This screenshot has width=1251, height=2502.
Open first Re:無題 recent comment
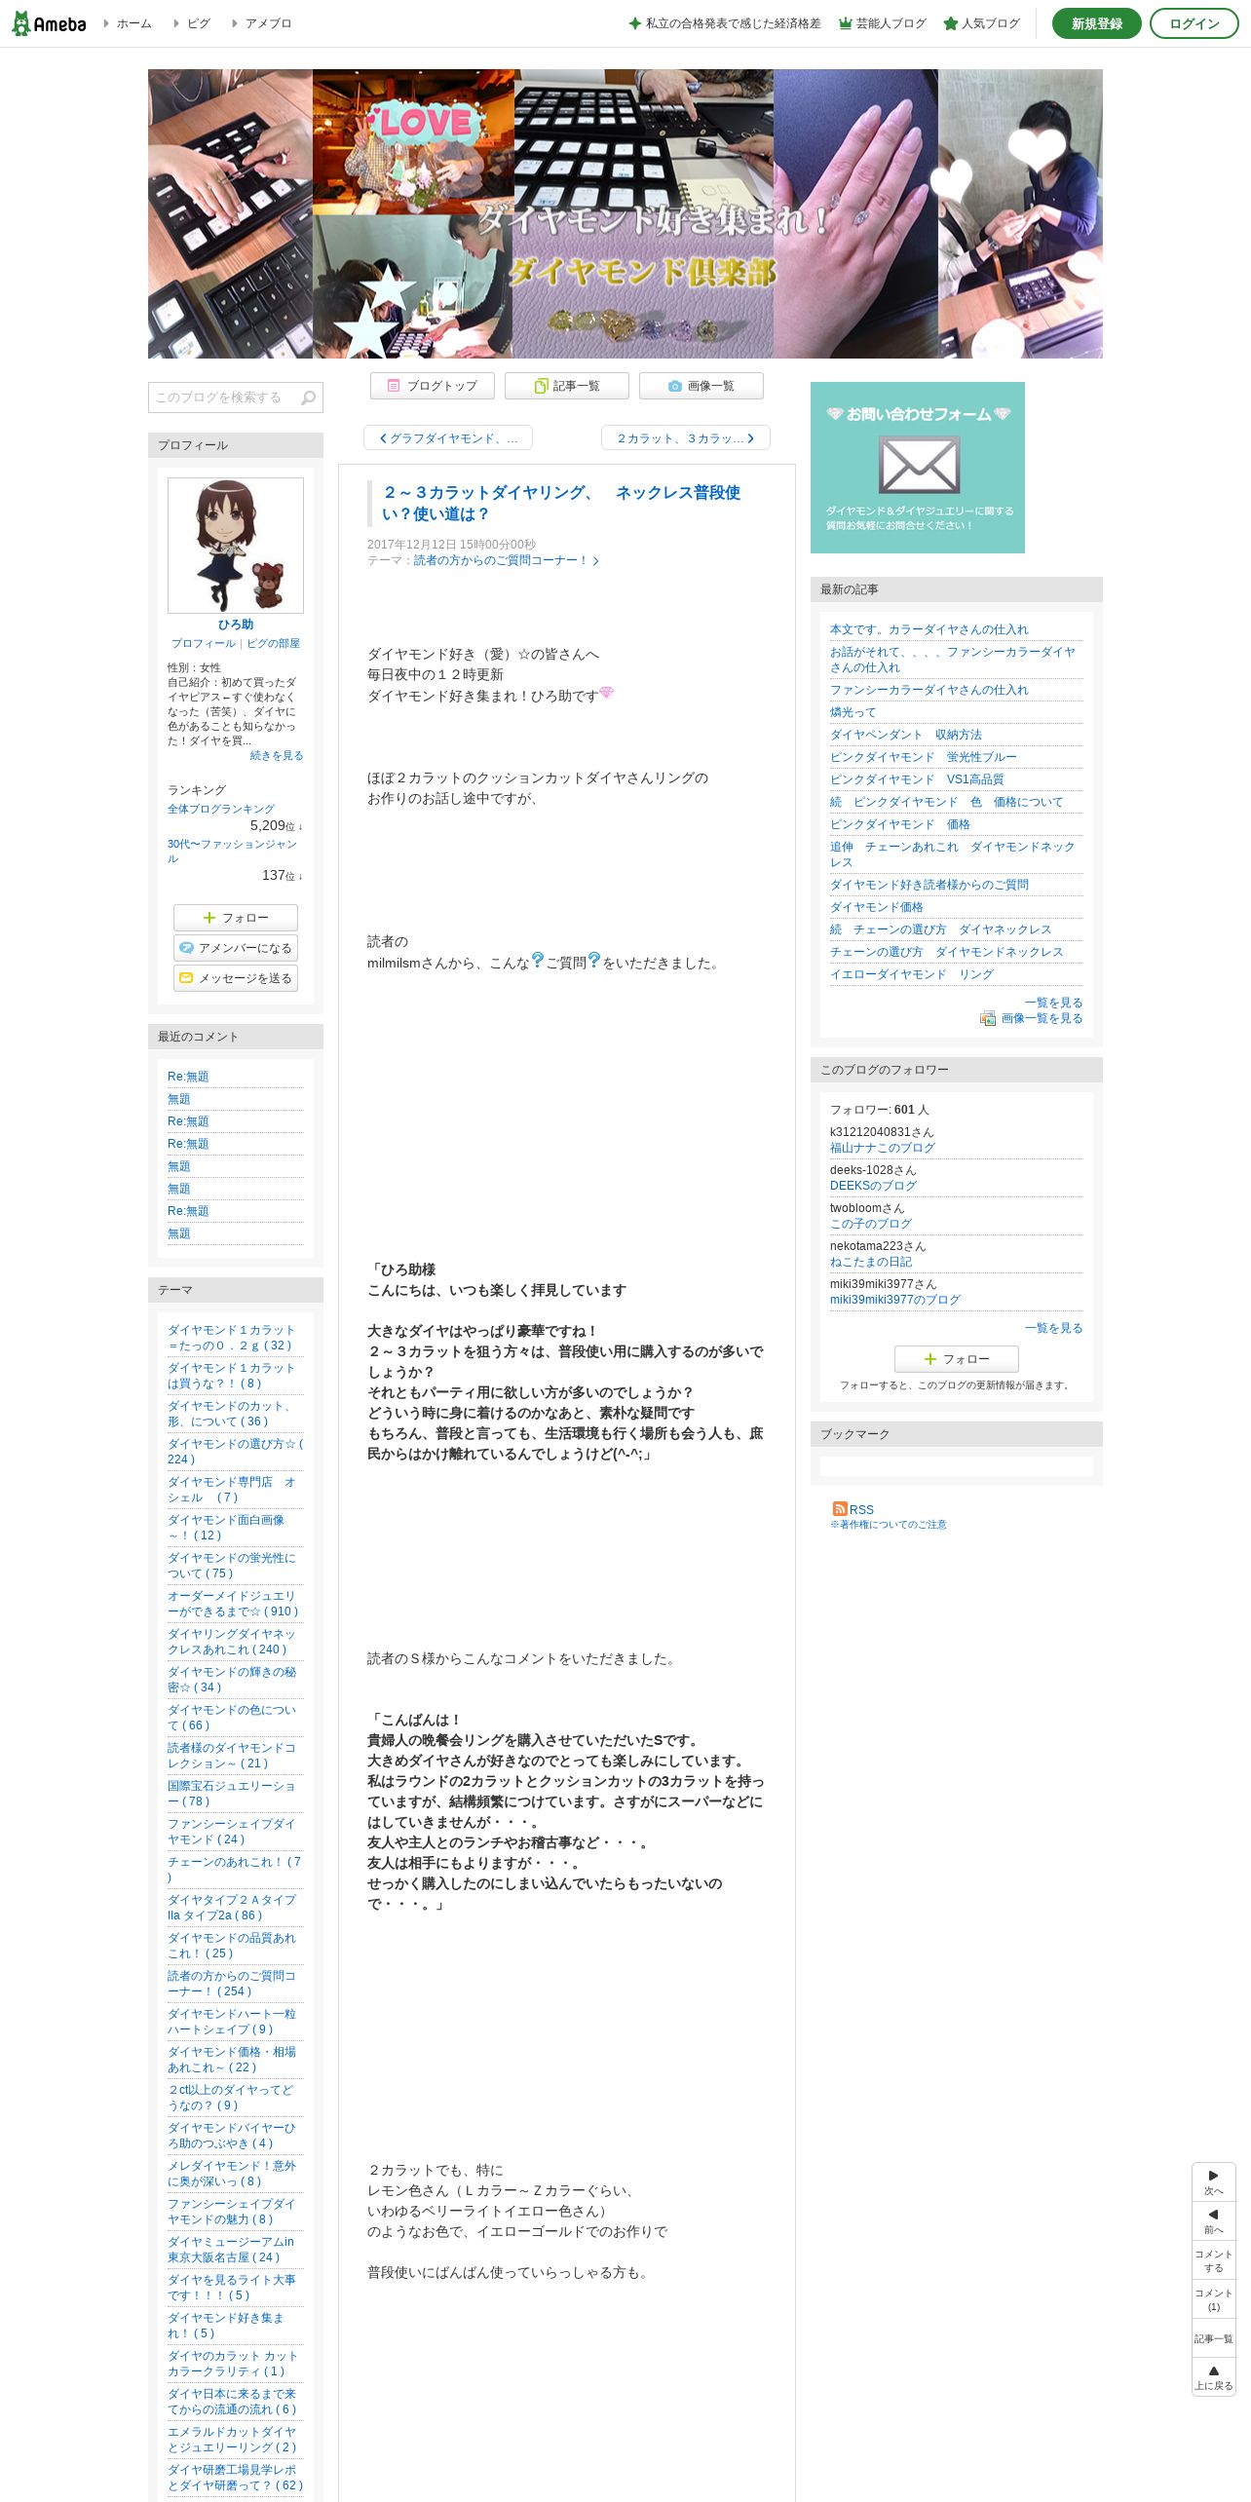click(188, 1077)
